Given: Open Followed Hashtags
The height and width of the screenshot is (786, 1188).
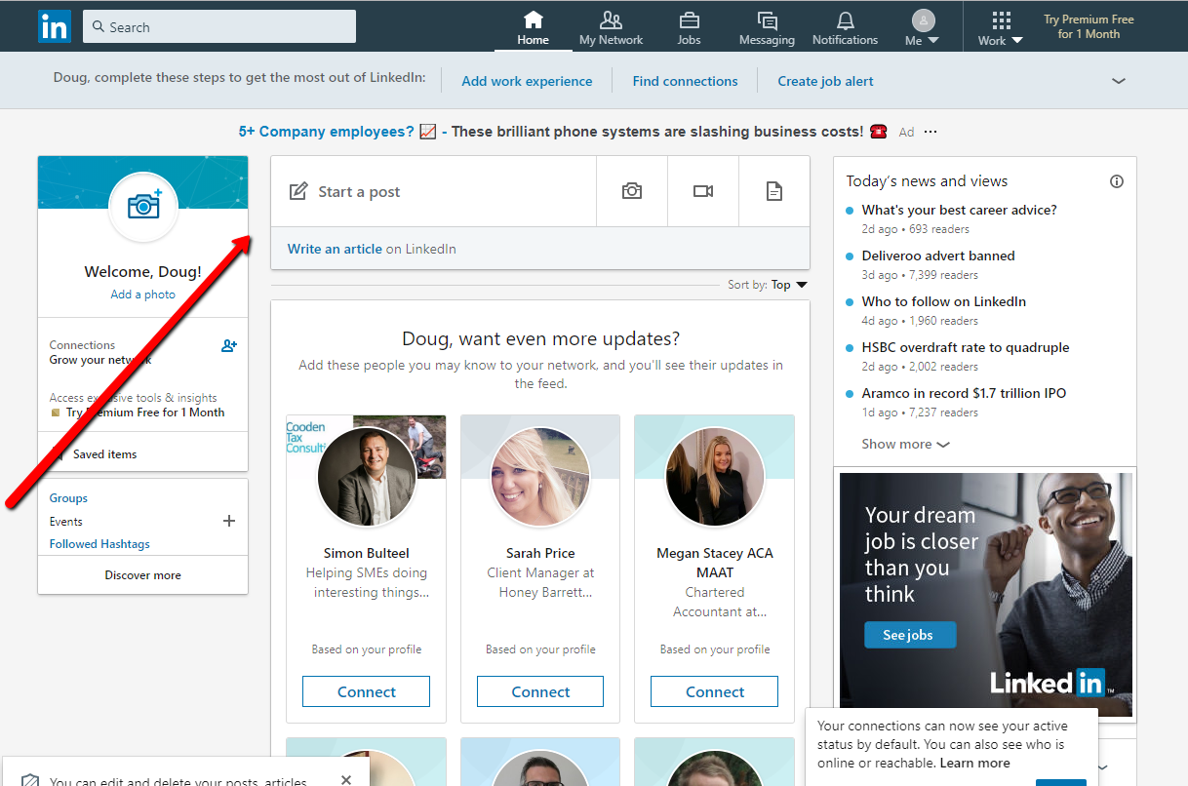Looking at the screenshot, I should [99, 544].
